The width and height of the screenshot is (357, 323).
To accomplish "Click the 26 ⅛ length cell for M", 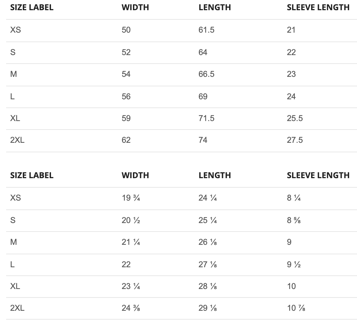I will (208, 242).
